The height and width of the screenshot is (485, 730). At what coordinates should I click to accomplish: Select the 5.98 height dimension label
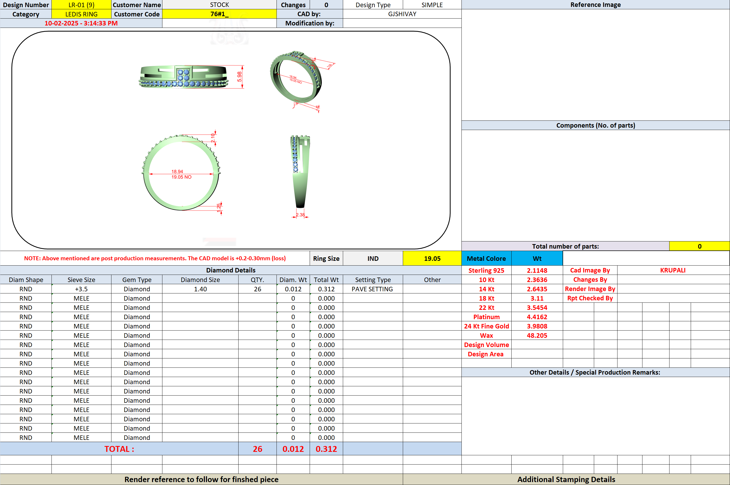[239, 77]
